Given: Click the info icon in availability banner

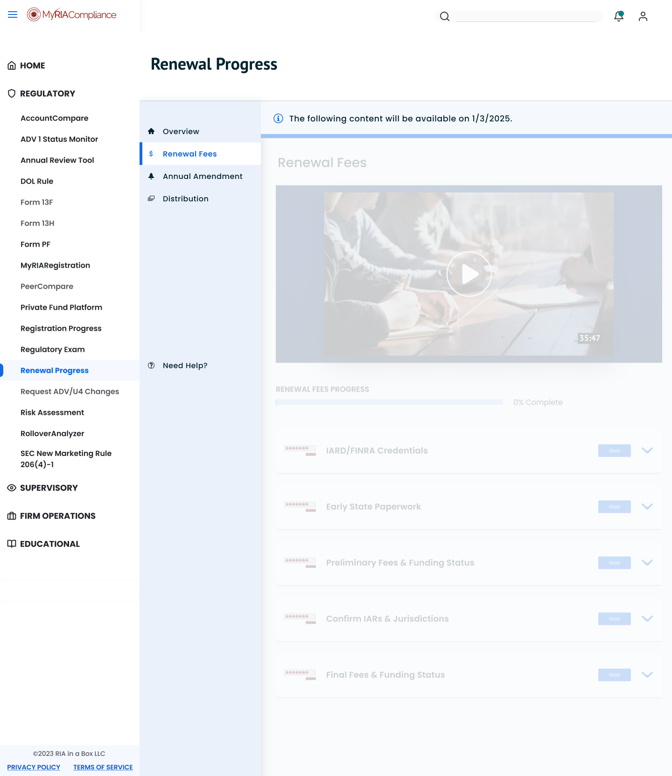Looking at the screenshot, I should click(x=278, y=118).
